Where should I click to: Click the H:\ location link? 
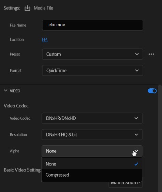tap(45, 40)
